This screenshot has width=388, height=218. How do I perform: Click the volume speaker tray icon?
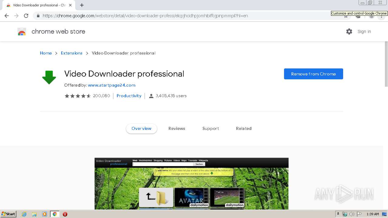pyautogui.click(x=352, y=214)
